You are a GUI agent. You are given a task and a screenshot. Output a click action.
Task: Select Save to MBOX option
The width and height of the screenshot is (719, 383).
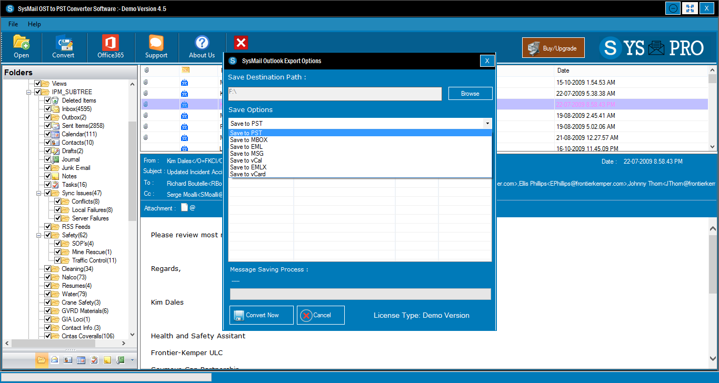pyautogui.click(x=361, y=140)
